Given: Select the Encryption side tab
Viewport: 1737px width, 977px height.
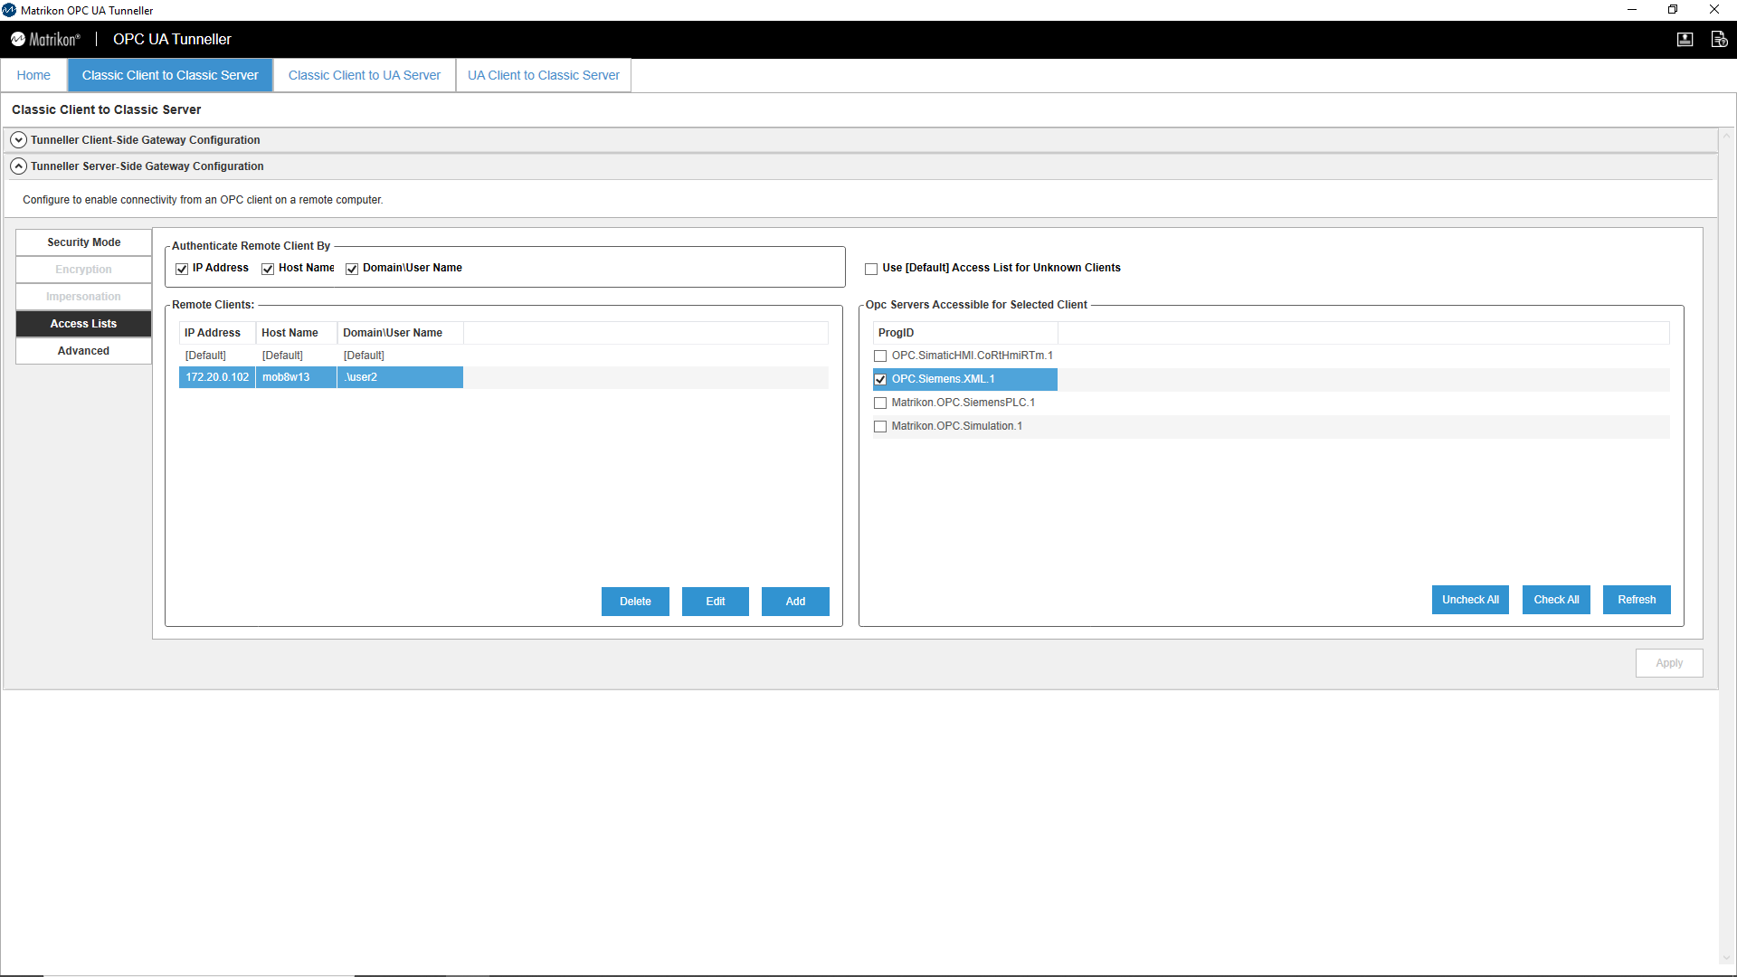Looking at the screenshot, I should click(x=83, y=270).
